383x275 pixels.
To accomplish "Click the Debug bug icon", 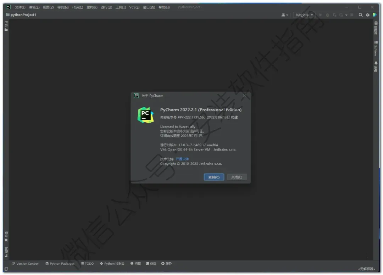I will tap(327, 15).
